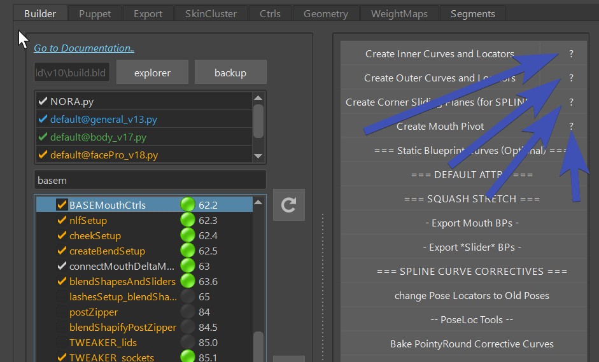
Task: Click help question mark for Create Inner Curves
Action: 571,54
